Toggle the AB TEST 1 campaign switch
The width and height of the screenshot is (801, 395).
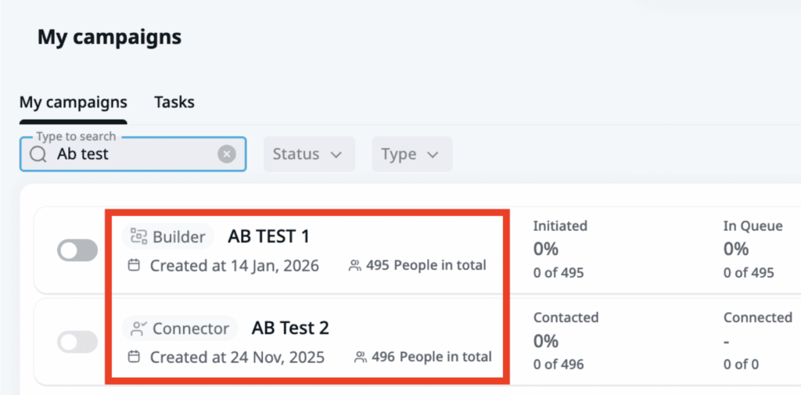pos(77,250)
